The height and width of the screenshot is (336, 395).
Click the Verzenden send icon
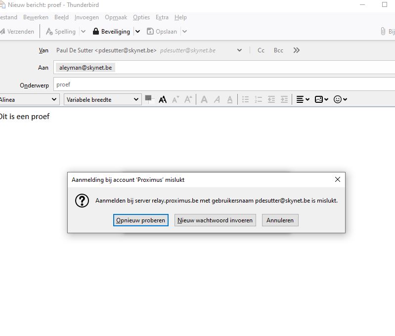[x=2, y=31]
